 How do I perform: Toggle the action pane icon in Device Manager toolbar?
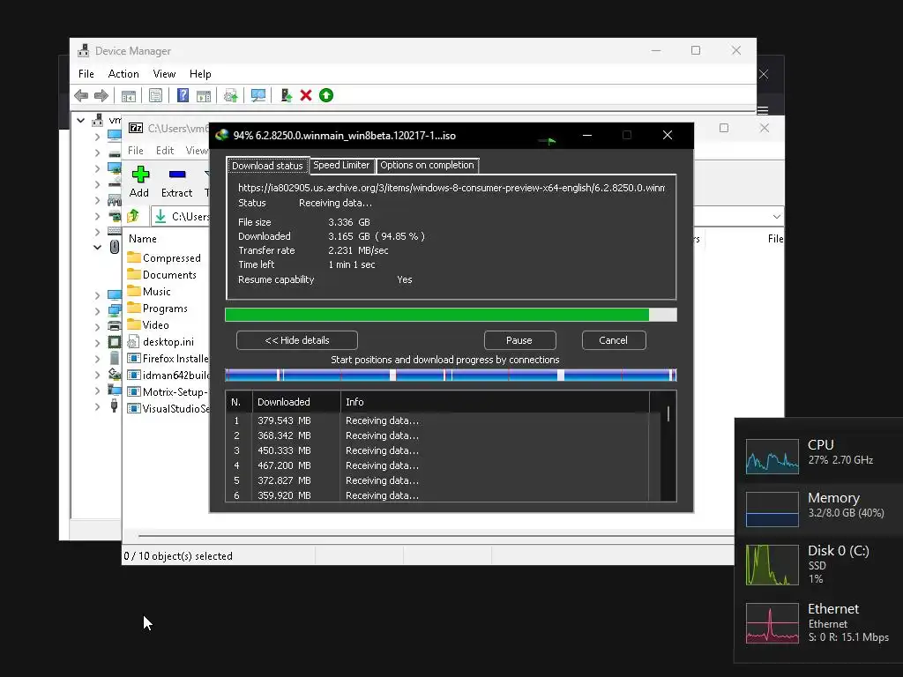pyautogui.click(x=204, y=95)
